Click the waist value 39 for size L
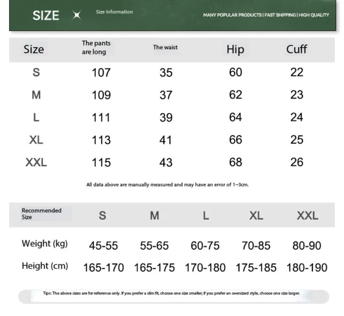The width and height of the screenshot is (344, 316). pos(166,118)
